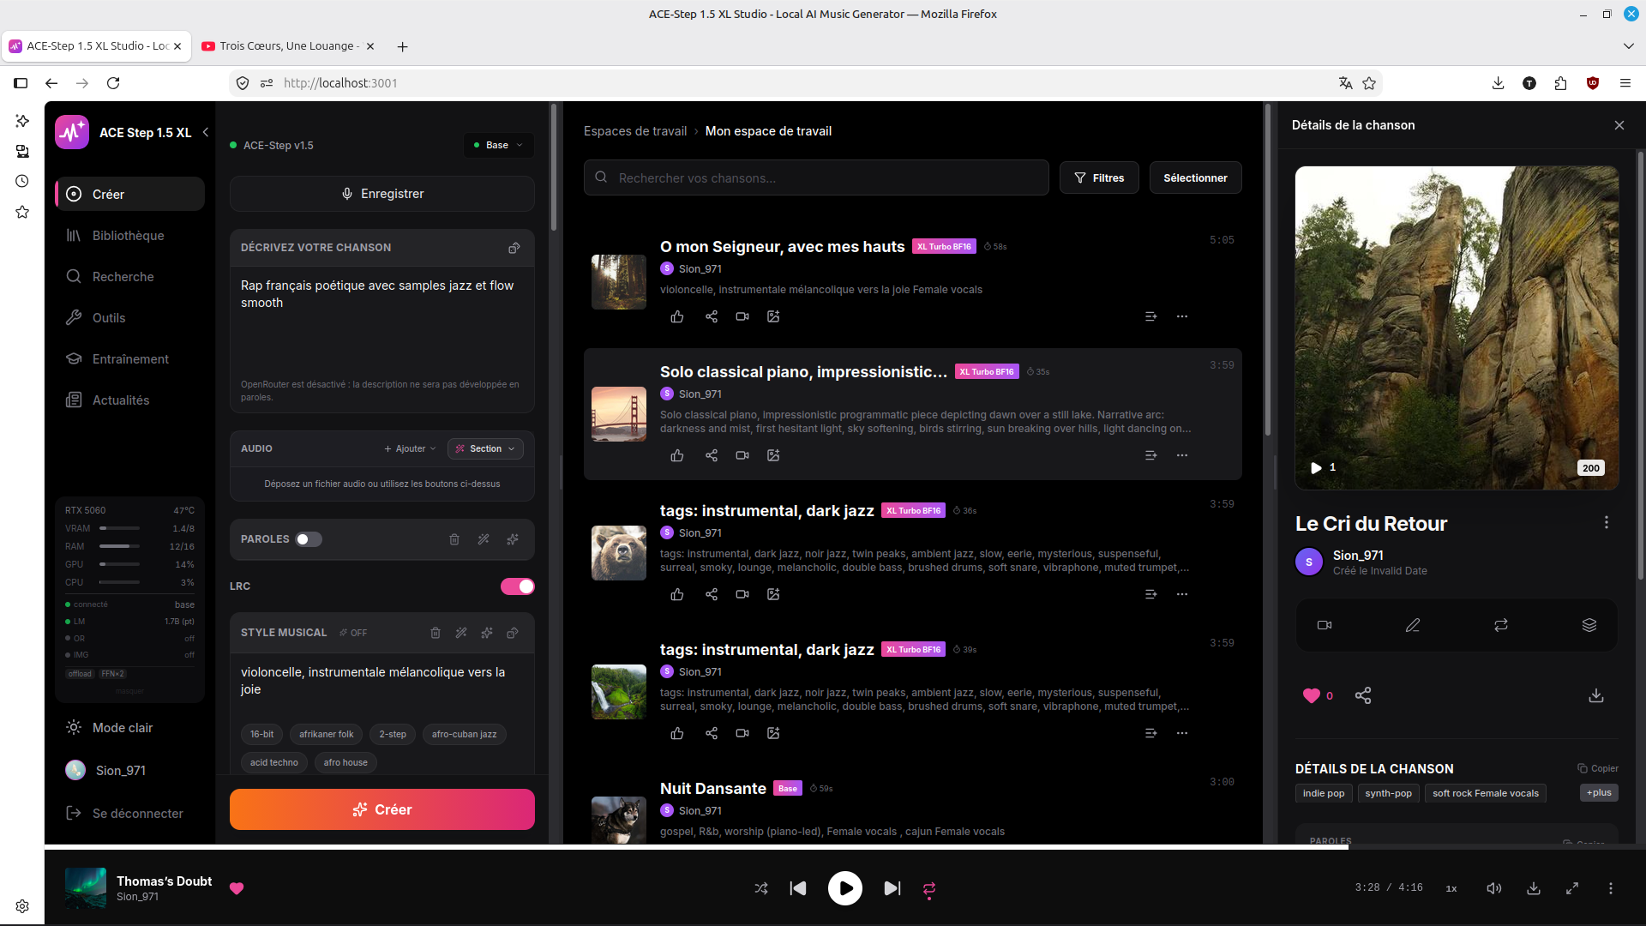Image resolution: width=1646 pixels, height=926 pixels.
Task: Toggle STYLE MUSICAL OFF indicator
Action: (353, 633)
